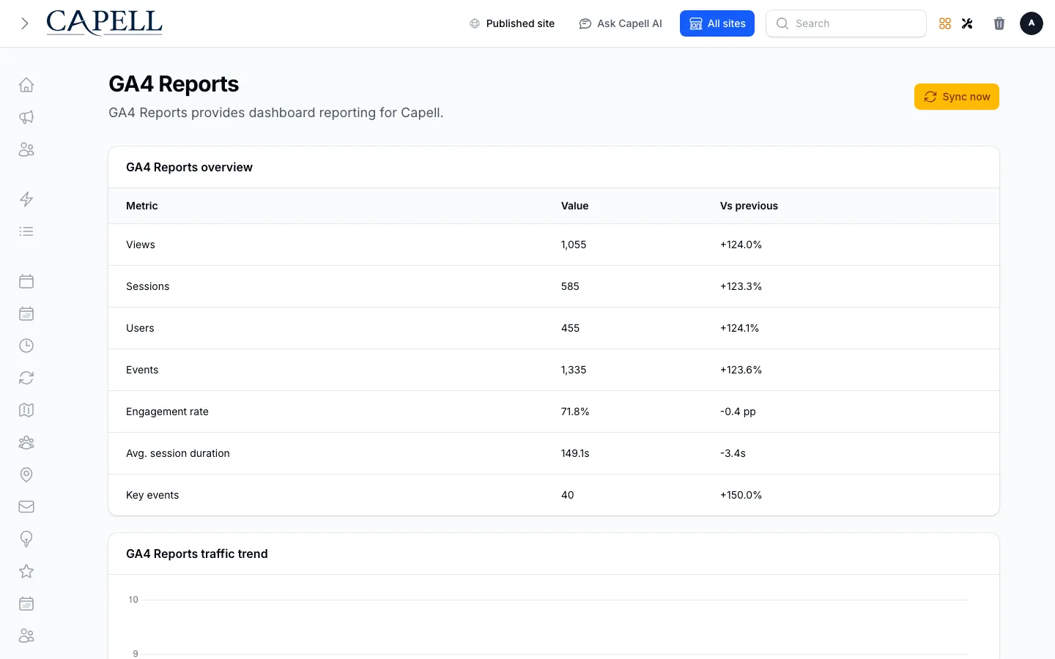Screen dimensions: 1055x659
Task: Click the calendar icon below the star
Action: (26, 603)
